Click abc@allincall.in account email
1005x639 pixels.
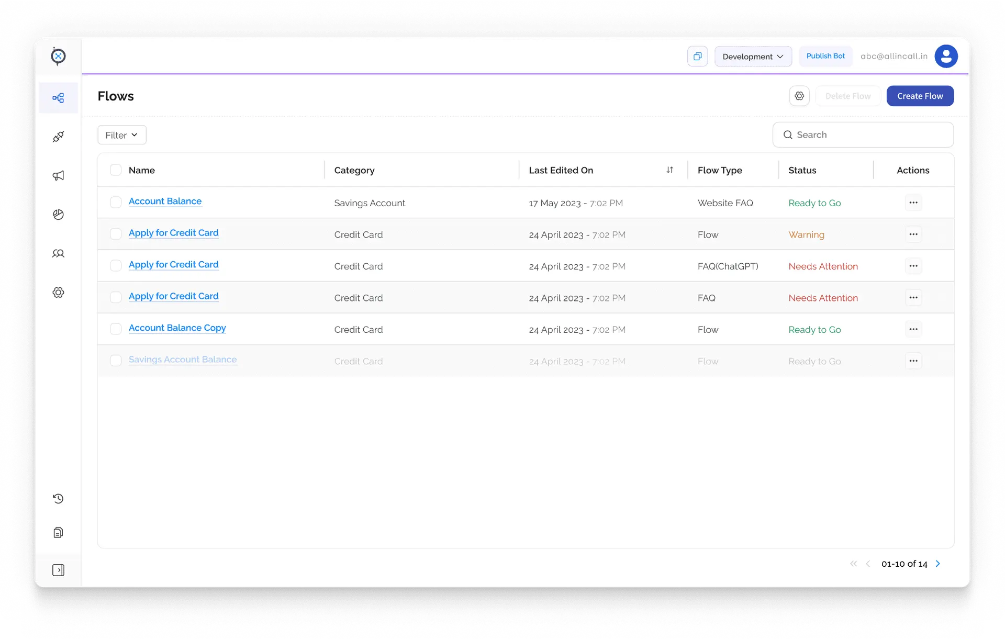point(894,57)
